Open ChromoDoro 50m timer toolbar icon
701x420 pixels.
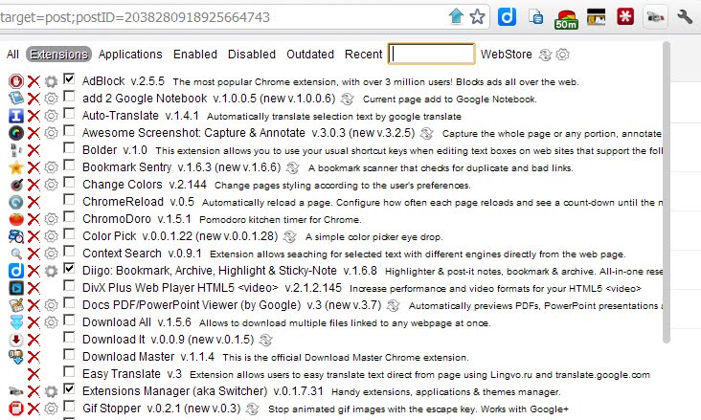(x=566, y=19)
